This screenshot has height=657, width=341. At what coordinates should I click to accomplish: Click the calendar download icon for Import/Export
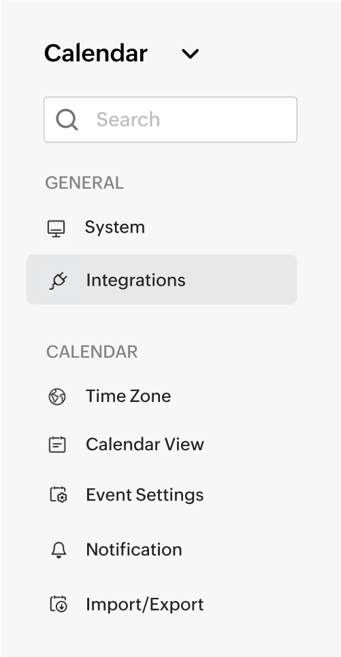[59, 604]
